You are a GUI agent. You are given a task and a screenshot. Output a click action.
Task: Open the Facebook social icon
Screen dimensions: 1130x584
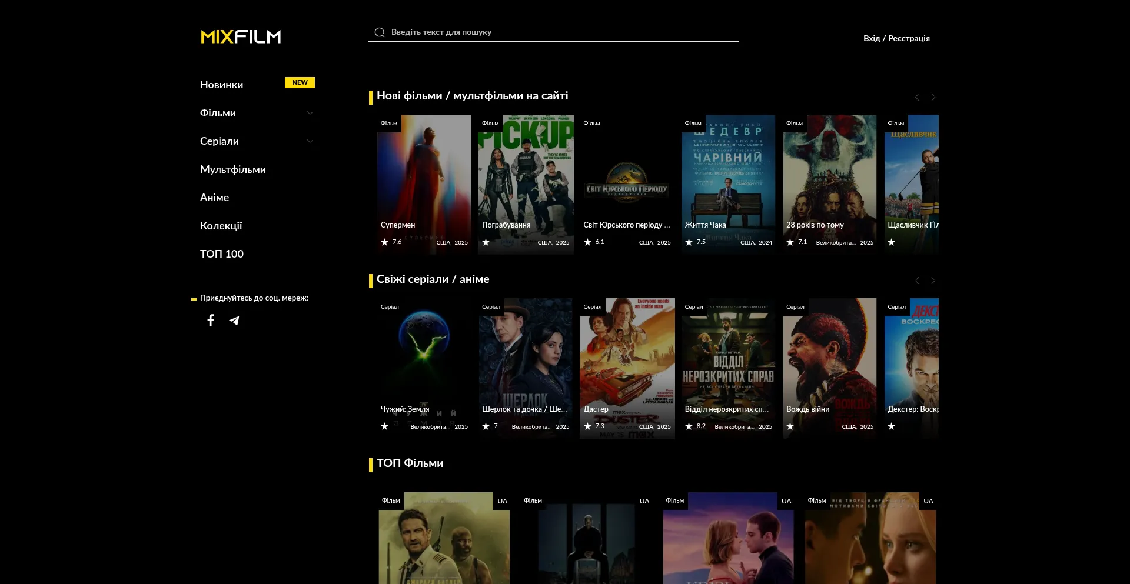(x=211, y=321)
